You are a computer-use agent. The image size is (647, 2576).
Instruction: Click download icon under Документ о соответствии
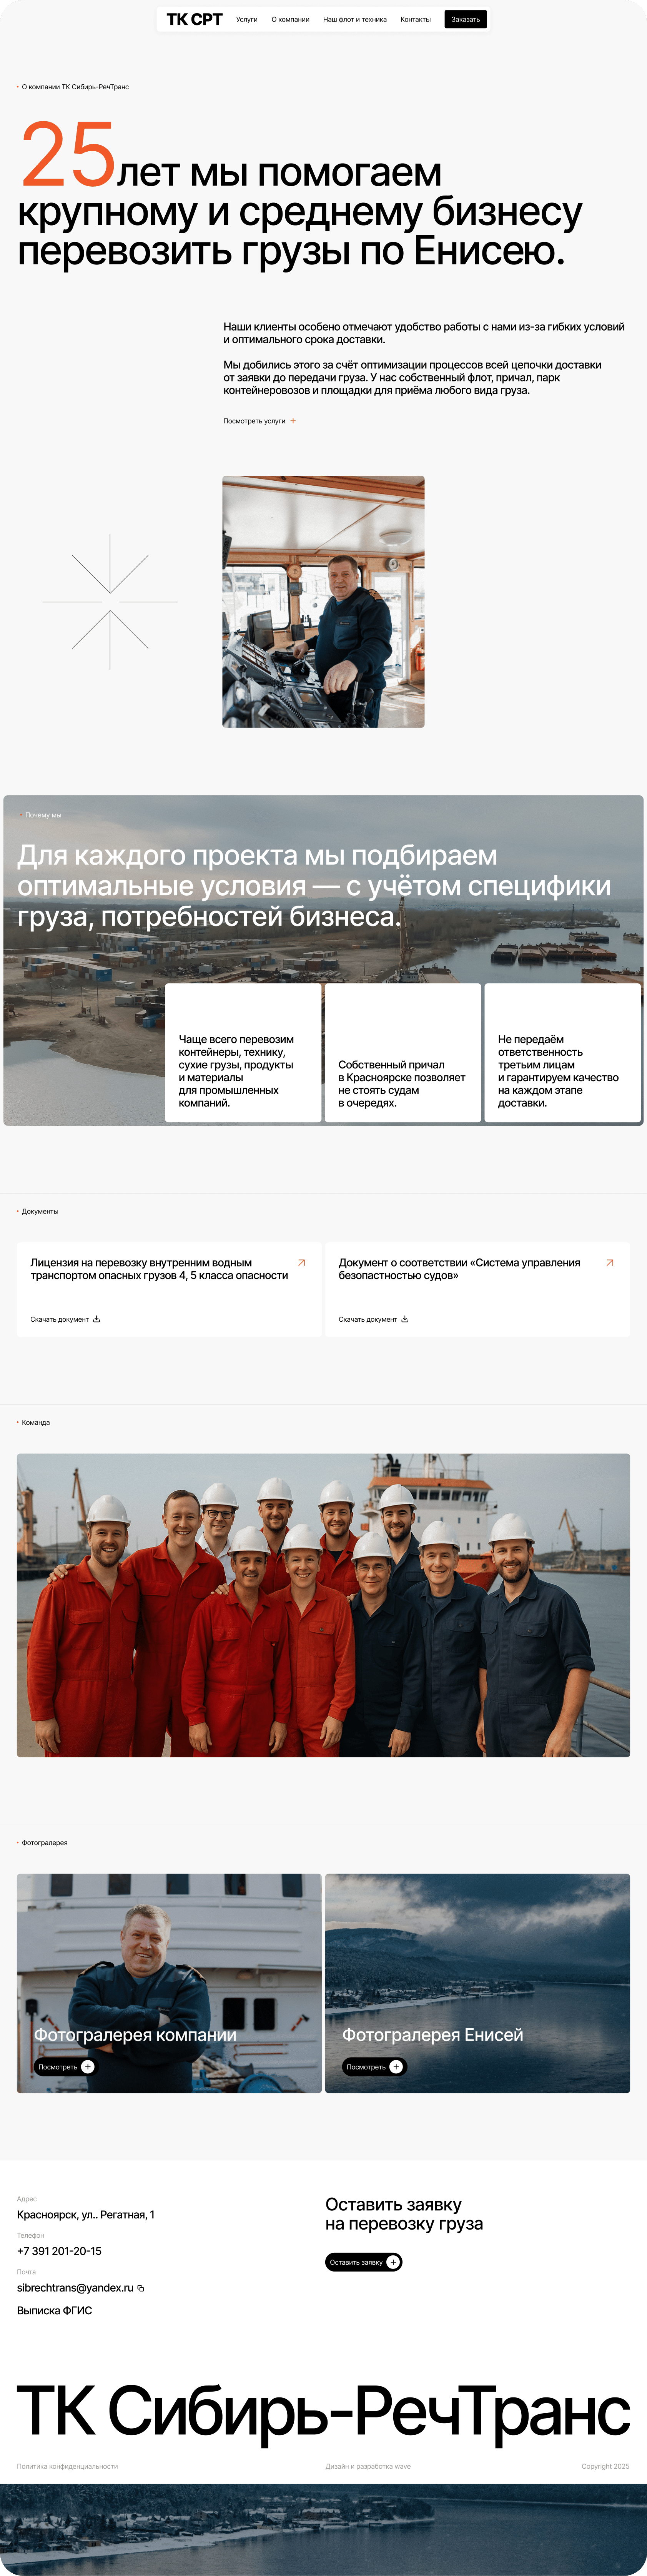click(404, 1319)
